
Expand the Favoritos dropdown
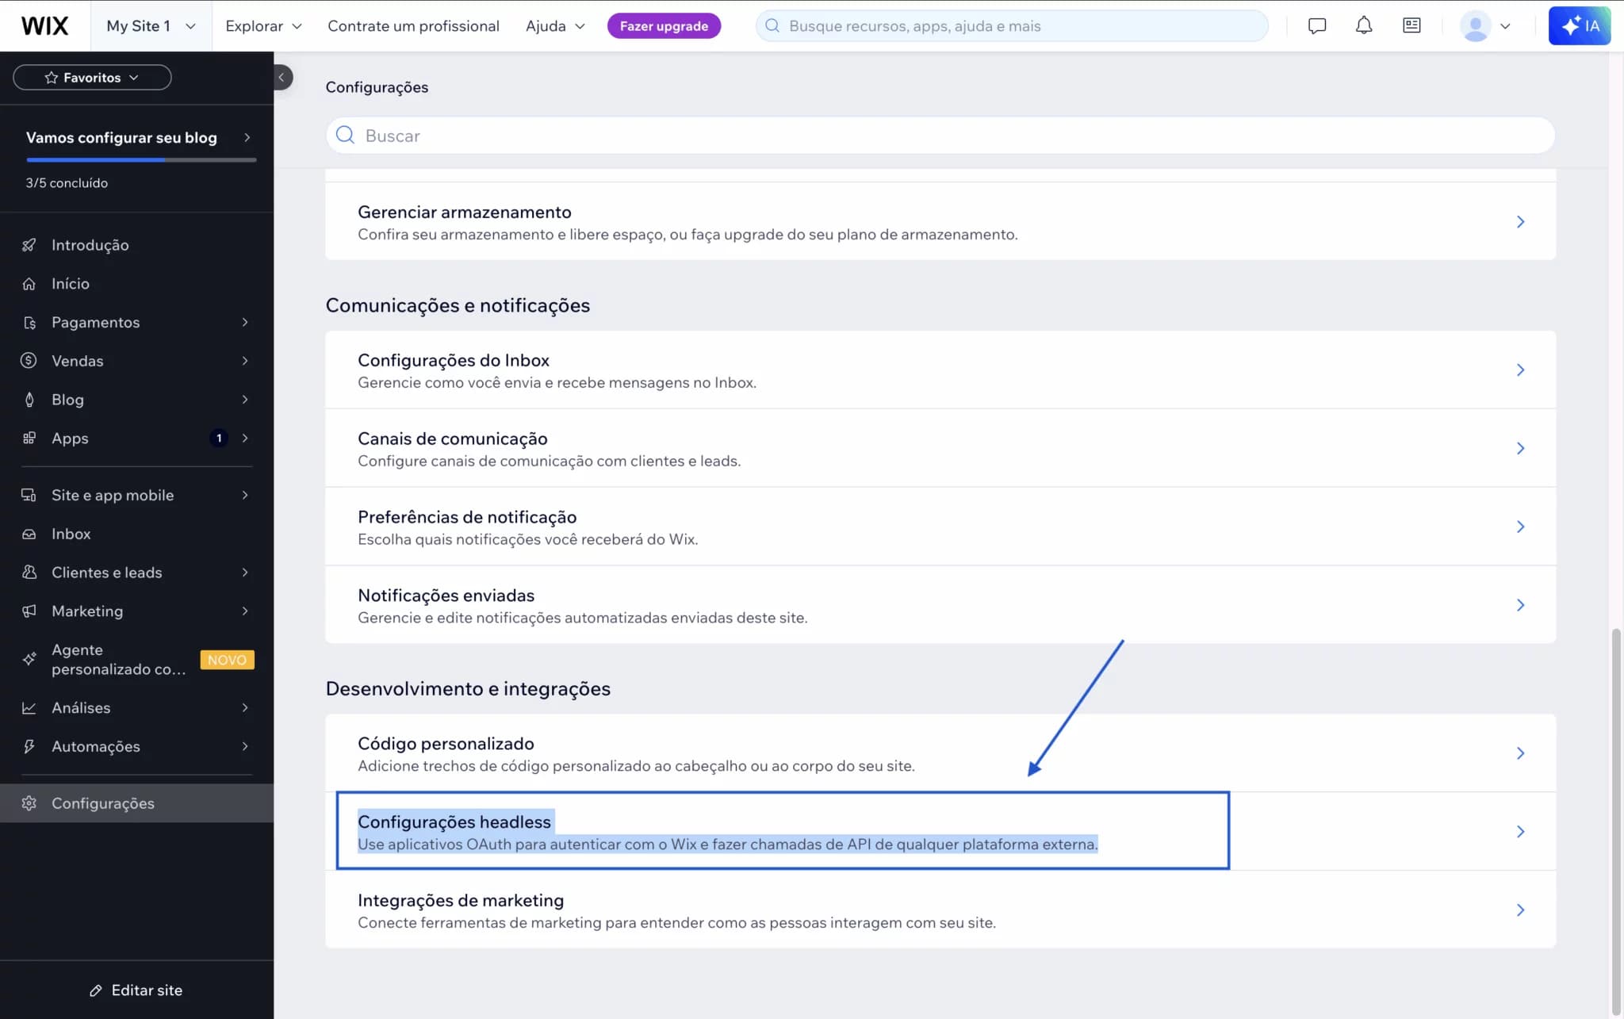pyautogui.click(x=91, y=77)
